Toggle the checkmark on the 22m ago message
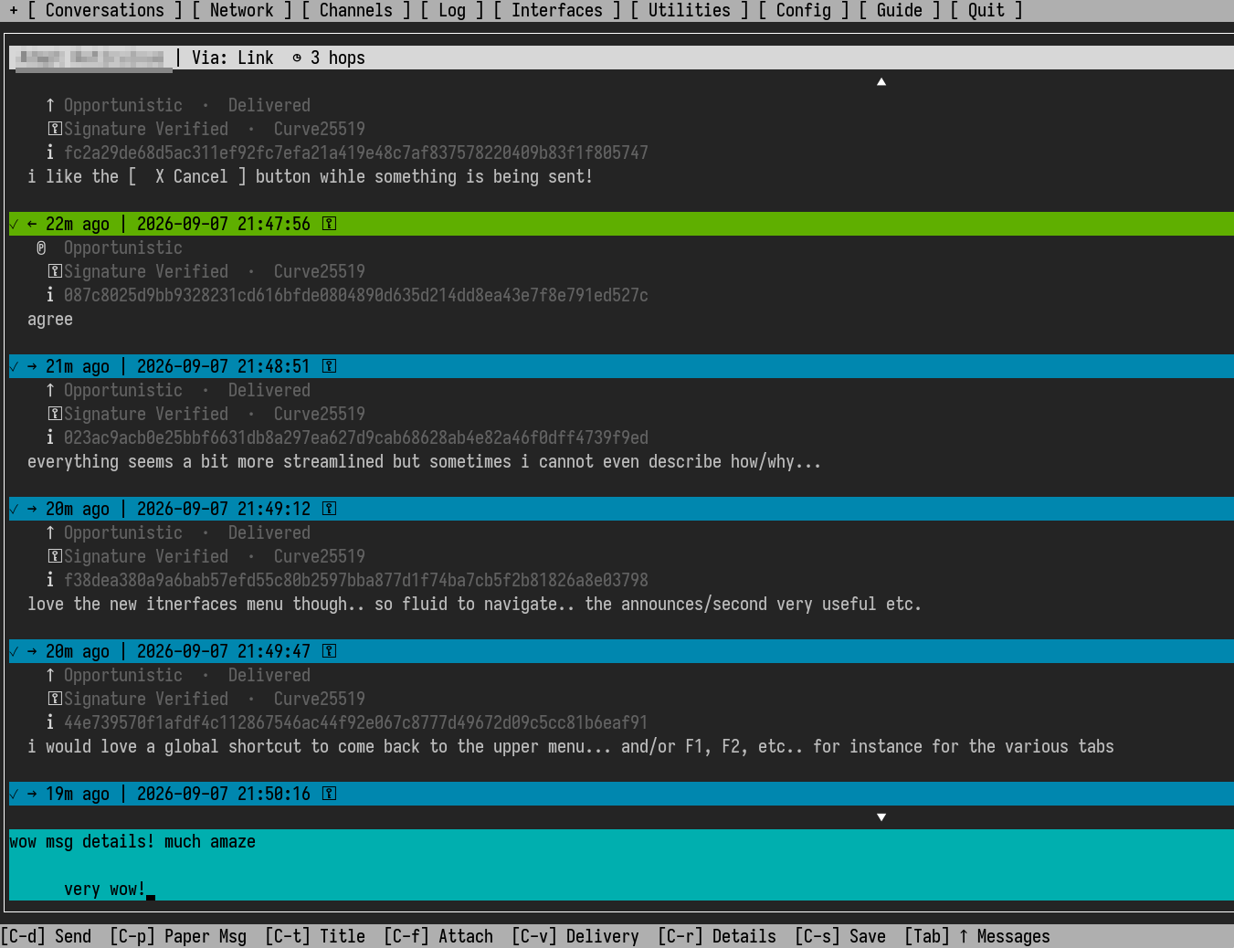1234x948 pixels. [x=14, y=224]
